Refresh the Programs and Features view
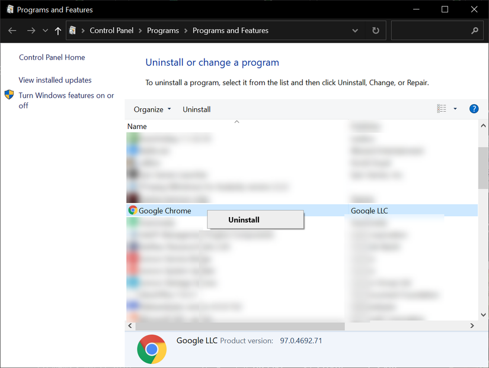The height and width of the screenshot is (368, 489). tap(375, 31)
